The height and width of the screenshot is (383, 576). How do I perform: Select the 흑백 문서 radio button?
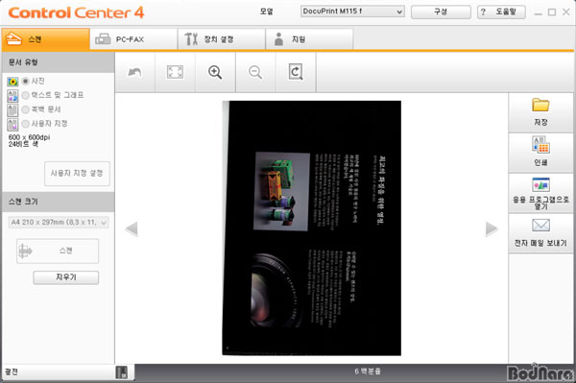pyautogui.click(x=25, y=109)
